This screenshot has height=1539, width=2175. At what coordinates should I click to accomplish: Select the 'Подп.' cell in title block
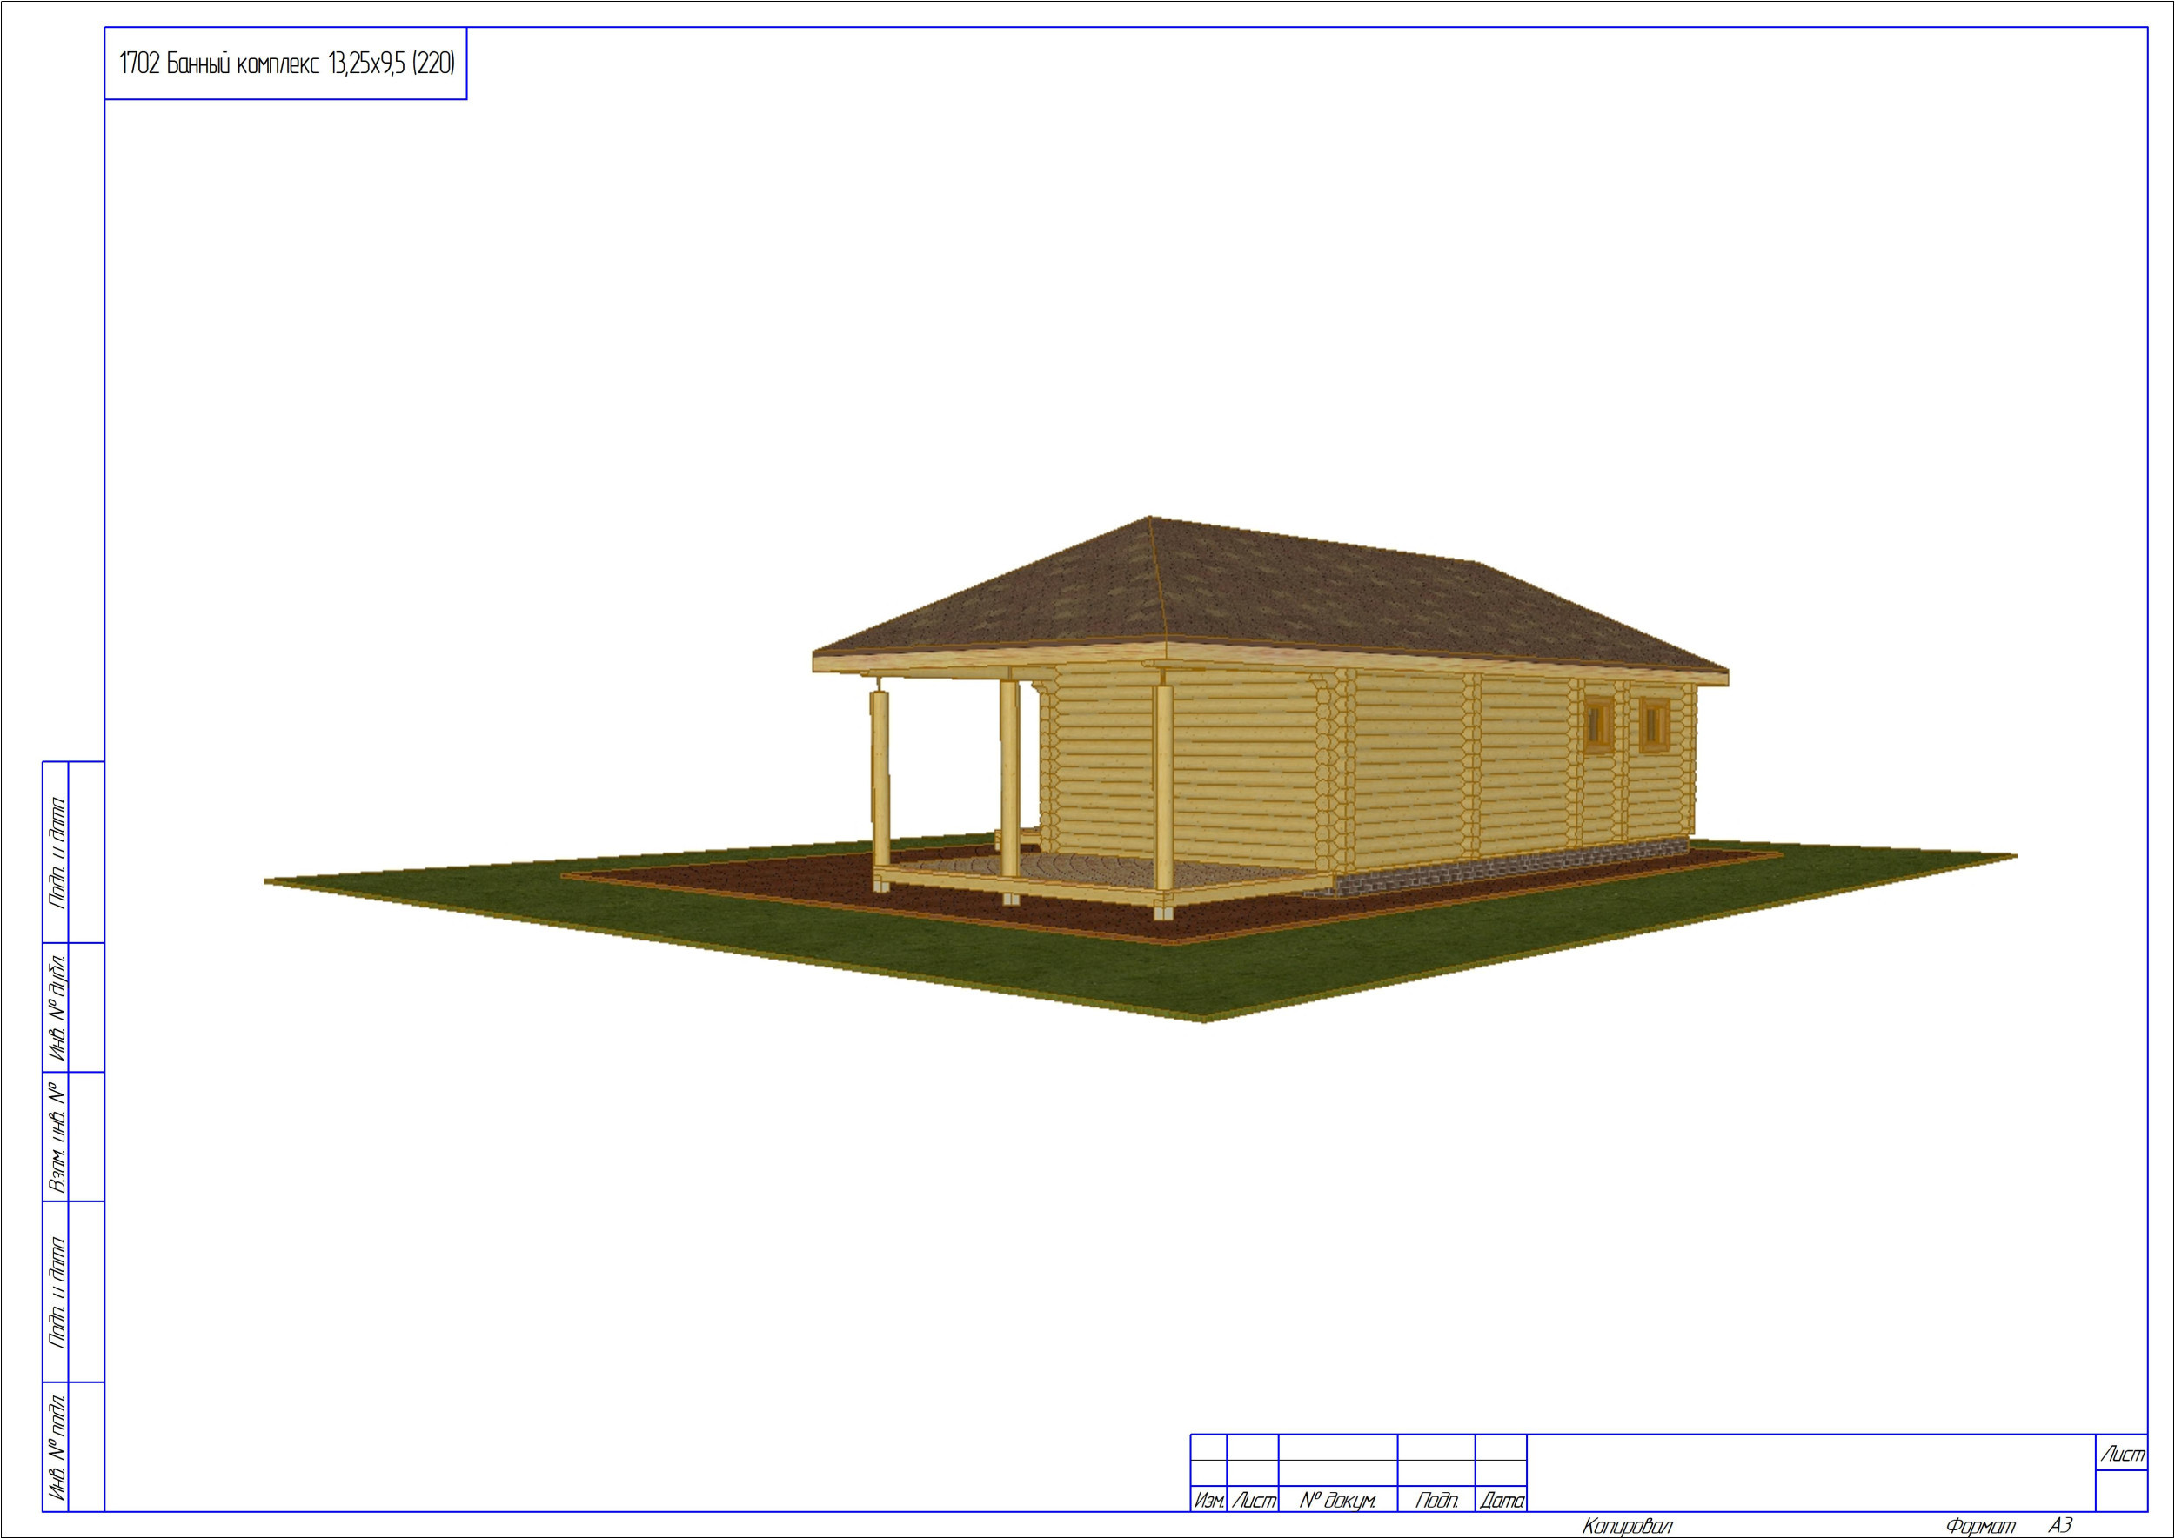[x=1435, y=1501]
